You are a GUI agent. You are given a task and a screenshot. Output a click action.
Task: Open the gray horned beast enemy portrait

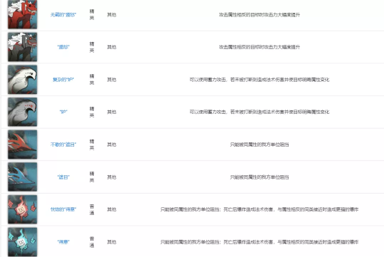click(22, 47)
